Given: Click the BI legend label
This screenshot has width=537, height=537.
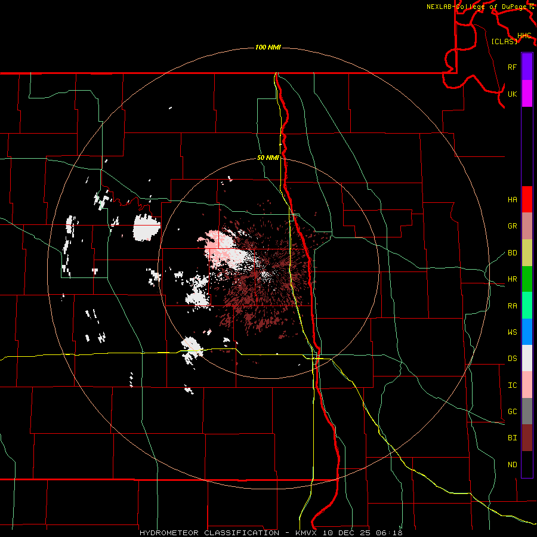Looking at the screenshot, I should [x=513, y=438].
